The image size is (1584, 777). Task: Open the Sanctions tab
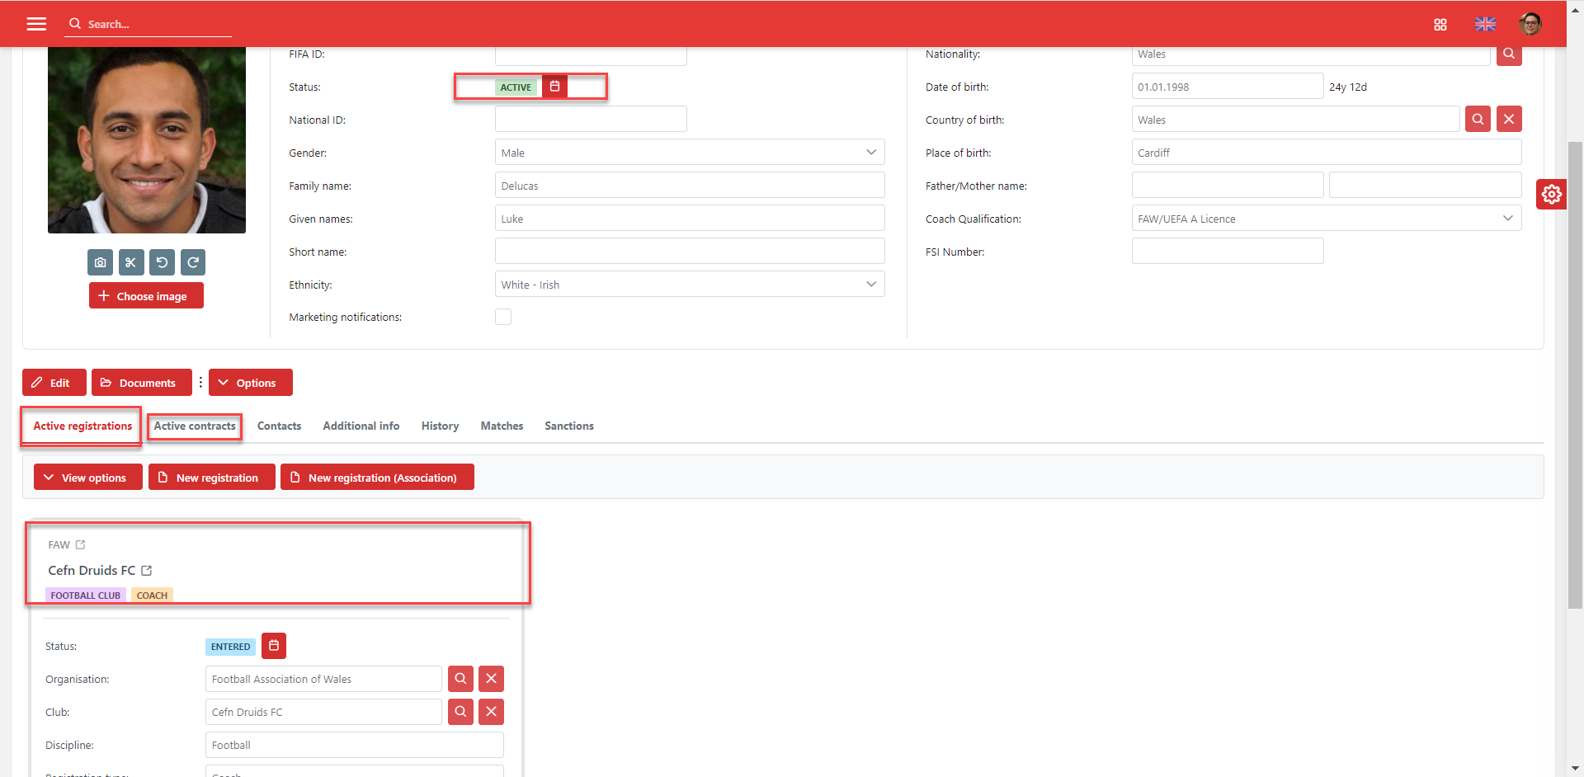click(568, 426)
